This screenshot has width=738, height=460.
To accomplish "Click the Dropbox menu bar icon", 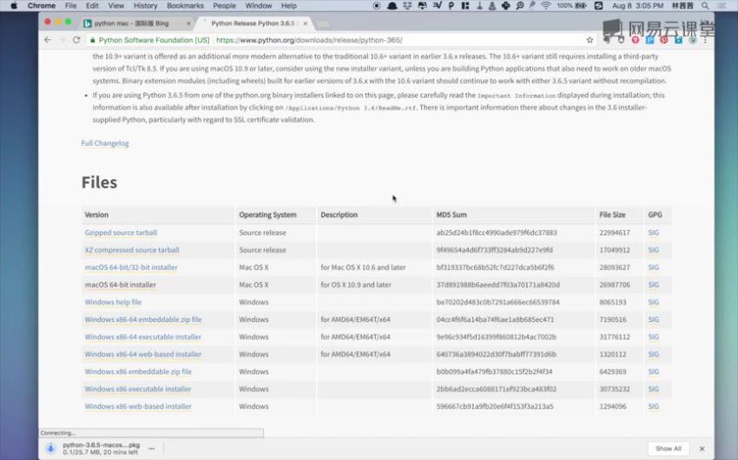I will point(407,6).
